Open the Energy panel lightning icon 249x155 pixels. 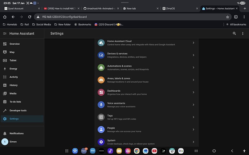pyautogui.click(x=5, y=69)
